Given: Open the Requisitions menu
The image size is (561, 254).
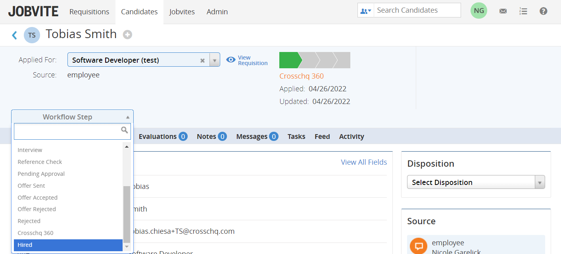Looking at the screenshot, I should [x=89, y=12].
